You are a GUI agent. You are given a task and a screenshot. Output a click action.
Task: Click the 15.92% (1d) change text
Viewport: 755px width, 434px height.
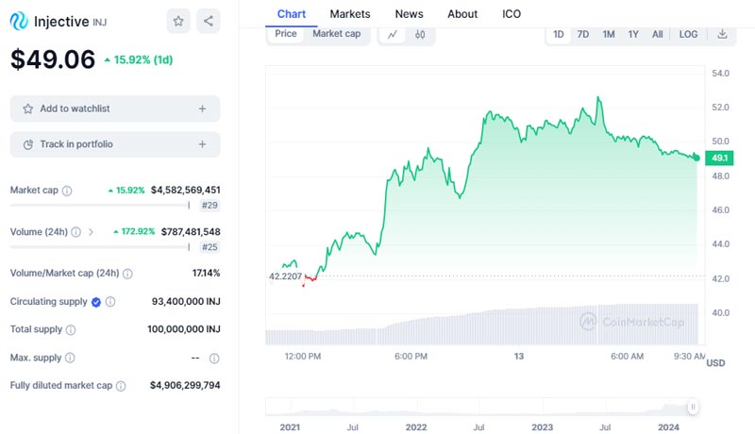point(139,60)
